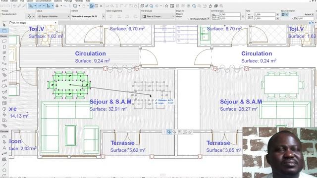Select the Stair tool in the toolbox
Viewport: 317px width, 178px height.
(x=4, y=75)
